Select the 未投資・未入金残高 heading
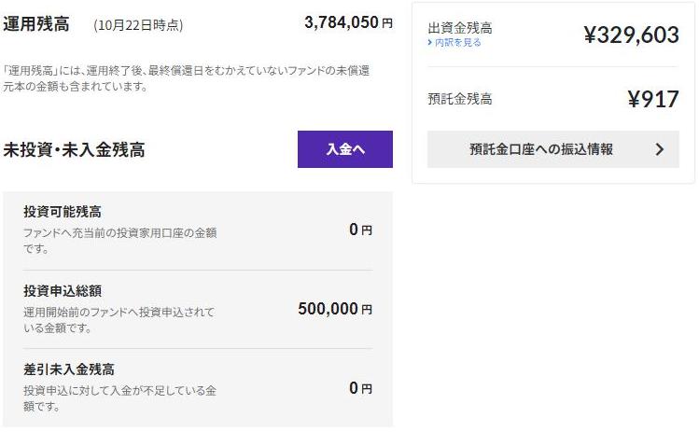 (74, 149)
